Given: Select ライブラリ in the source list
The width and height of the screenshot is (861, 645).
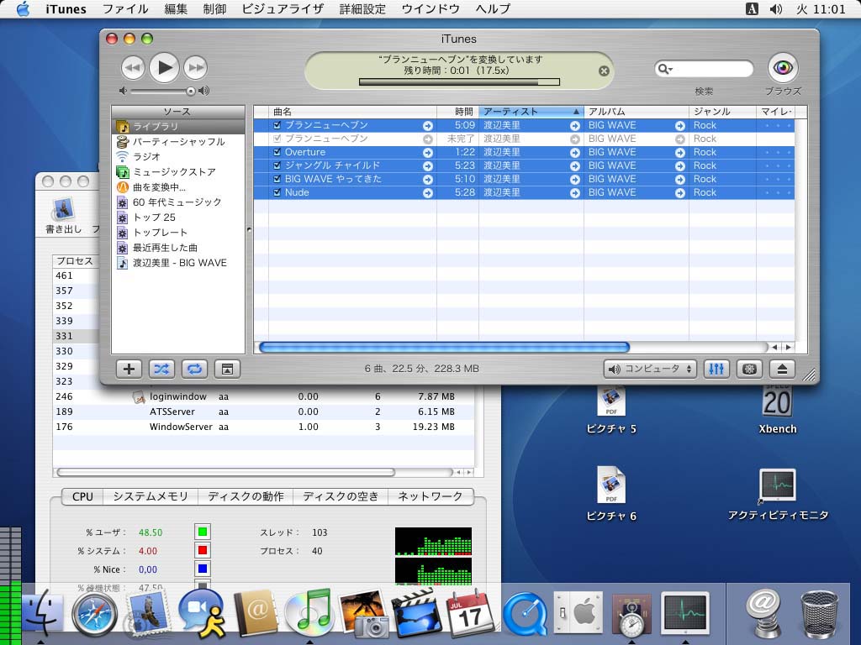Looking at the screenshot, I should click(x=178, y=126).
